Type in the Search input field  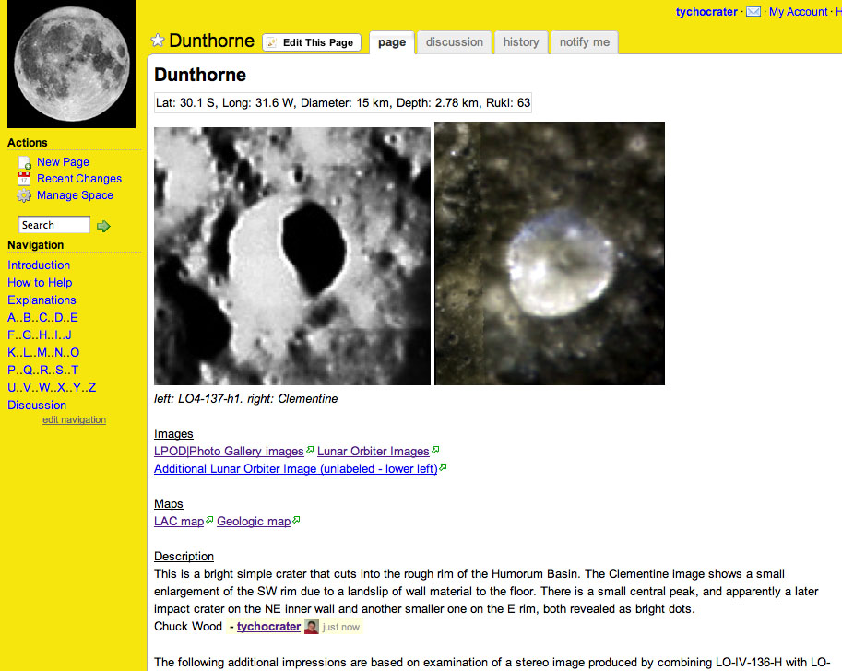(54, 225)
